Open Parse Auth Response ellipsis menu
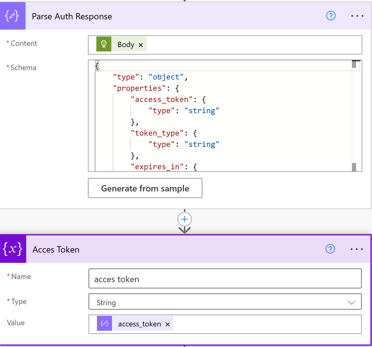Image resolution: width=372 pixels, height=347 pixels. click(x=357, y=16)
